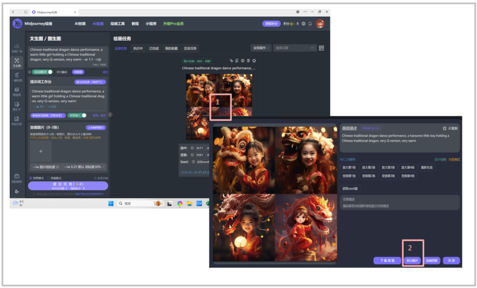The image size is (477, 288).
Task: Switch to the 已完成 tab
Action: pos(154,49)
